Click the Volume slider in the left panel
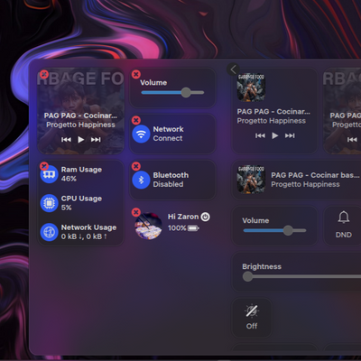Image resolution: width=361 pixels, height=361 pixels. (172, 93)
